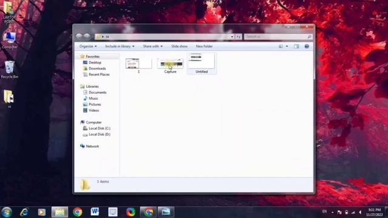Open Recent Places under Favorites

(99, 74)
